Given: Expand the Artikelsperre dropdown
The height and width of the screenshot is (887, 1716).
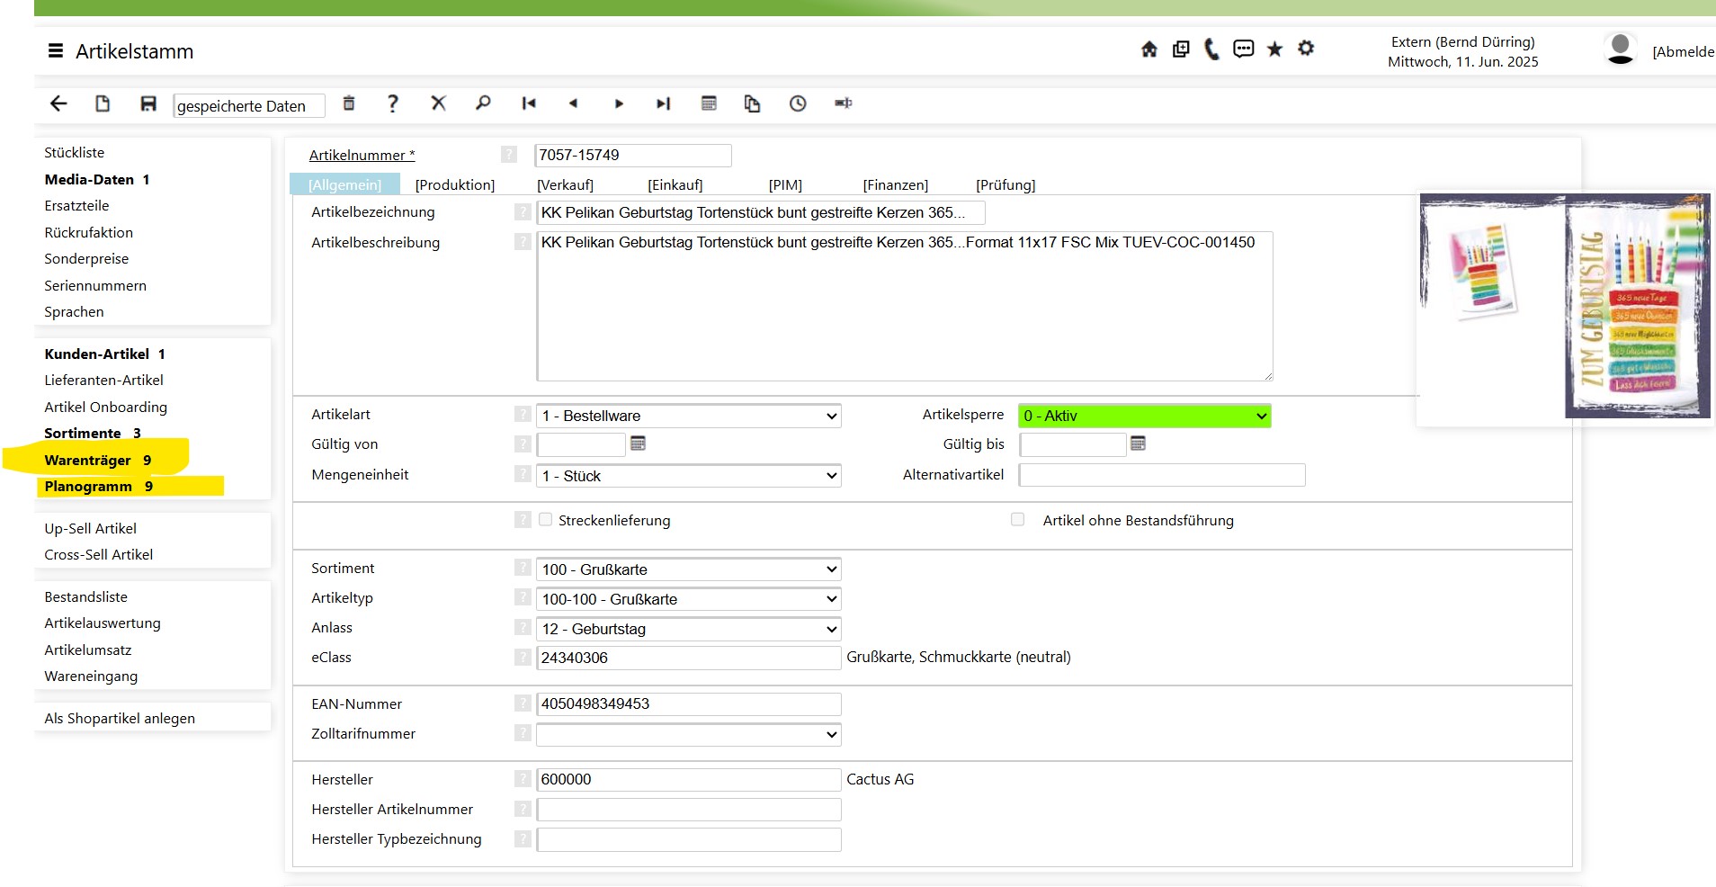Looking at the screenshot, I should pyautogui.click(x=1144, y=416).
